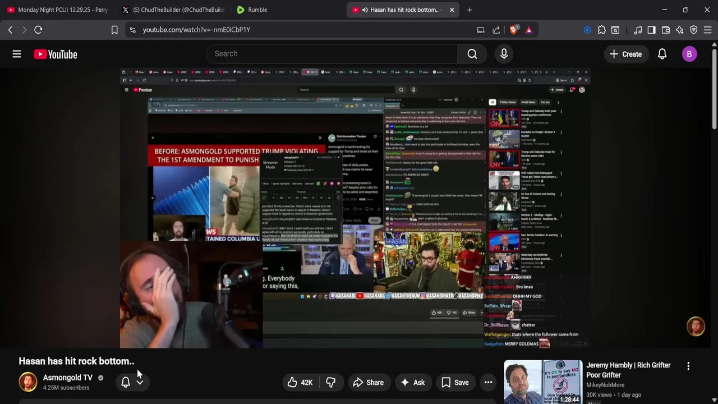Click the YouTube search field
718x404 pixels.
point(333,54)
